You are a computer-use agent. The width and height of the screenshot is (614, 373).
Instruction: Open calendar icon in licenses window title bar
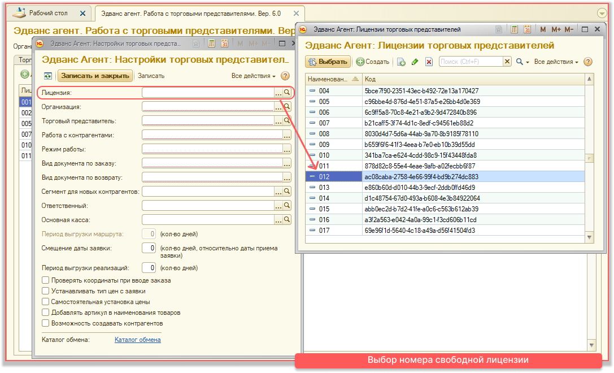[527, 29]
